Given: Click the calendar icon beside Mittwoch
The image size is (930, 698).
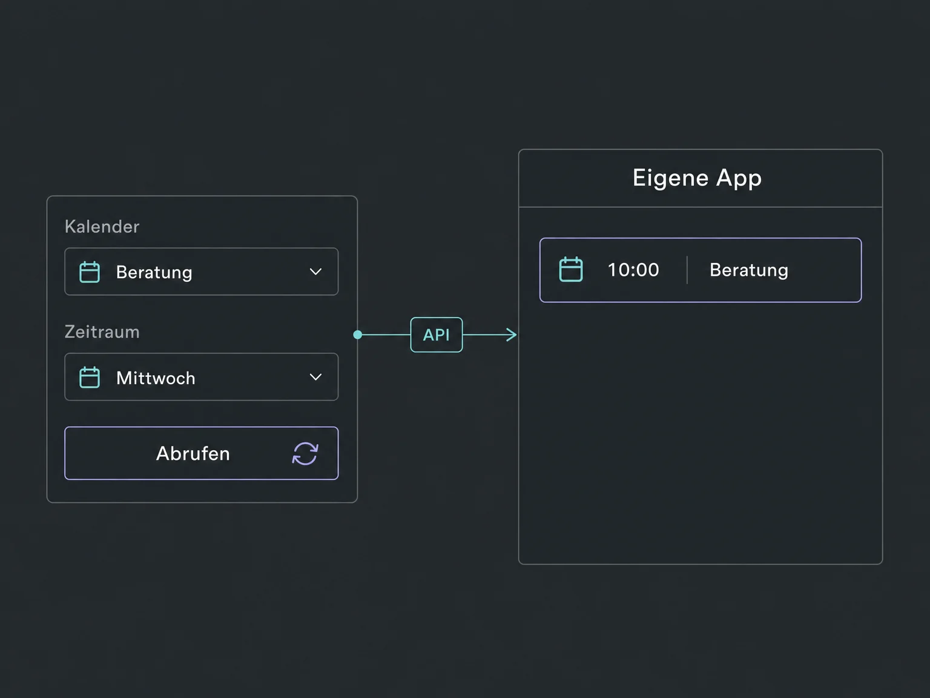Looking at the screenshot, I should coord(90,377).
